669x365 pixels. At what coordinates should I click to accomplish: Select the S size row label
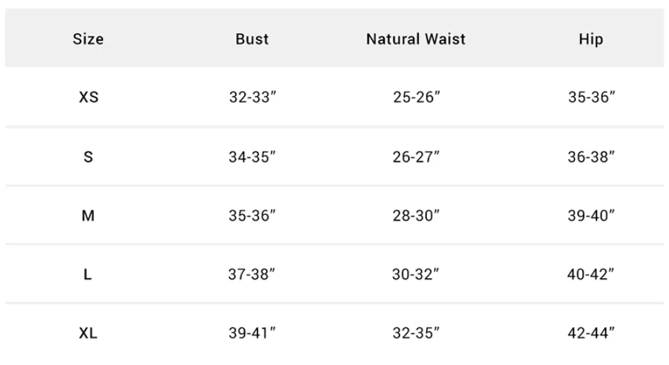tap(88, 156)
